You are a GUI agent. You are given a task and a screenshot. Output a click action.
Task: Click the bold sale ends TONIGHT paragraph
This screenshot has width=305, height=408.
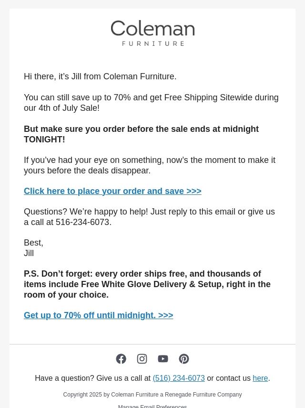(x=141, y=134)
